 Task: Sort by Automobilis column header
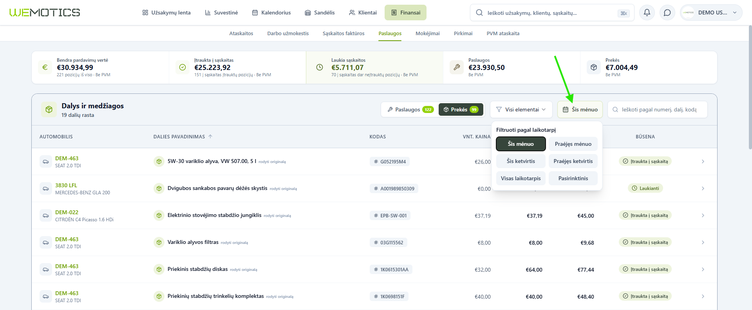pyautogui.click(x=56, y=137)
